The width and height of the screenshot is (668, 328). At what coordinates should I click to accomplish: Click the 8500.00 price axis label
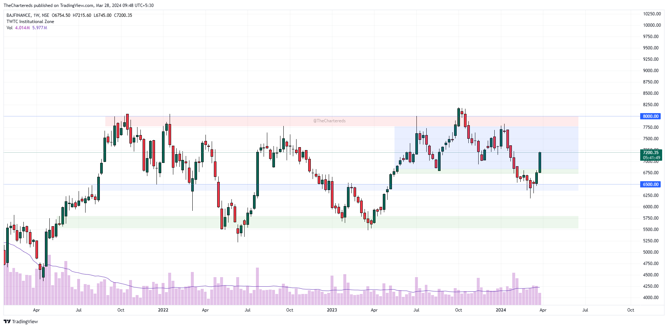coord(651,93)
